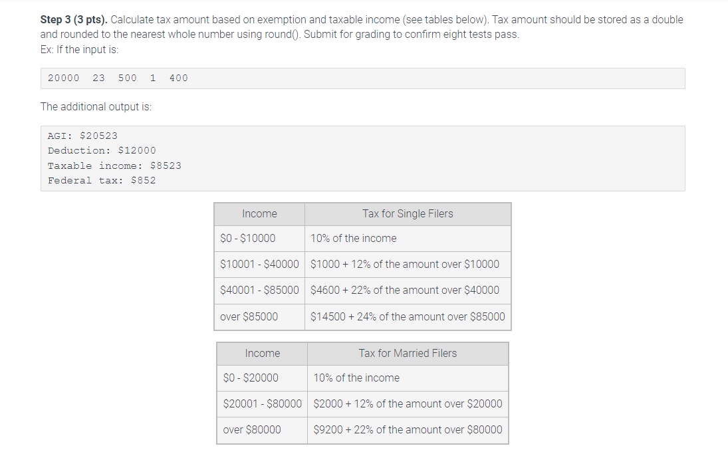Click the over $85000 cell

click(x=249, y=316)
